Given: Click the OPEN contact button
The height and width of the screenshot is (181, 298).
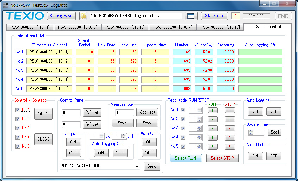Looking at the screenshot, I should click(x=43, y=114).
